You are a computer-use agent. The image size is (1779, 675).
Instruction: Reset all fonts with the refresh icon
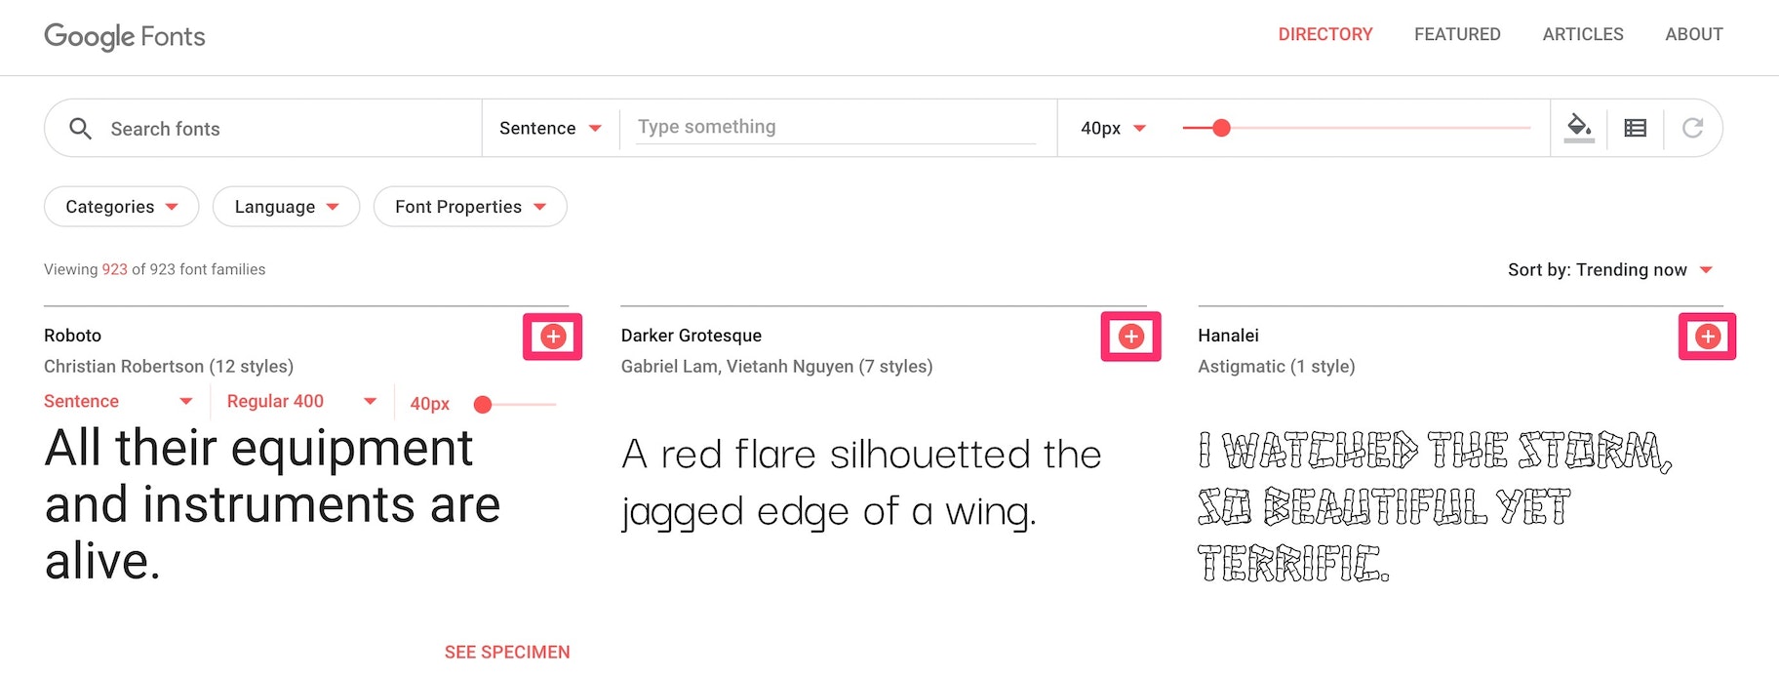(x=1694, y=127)
